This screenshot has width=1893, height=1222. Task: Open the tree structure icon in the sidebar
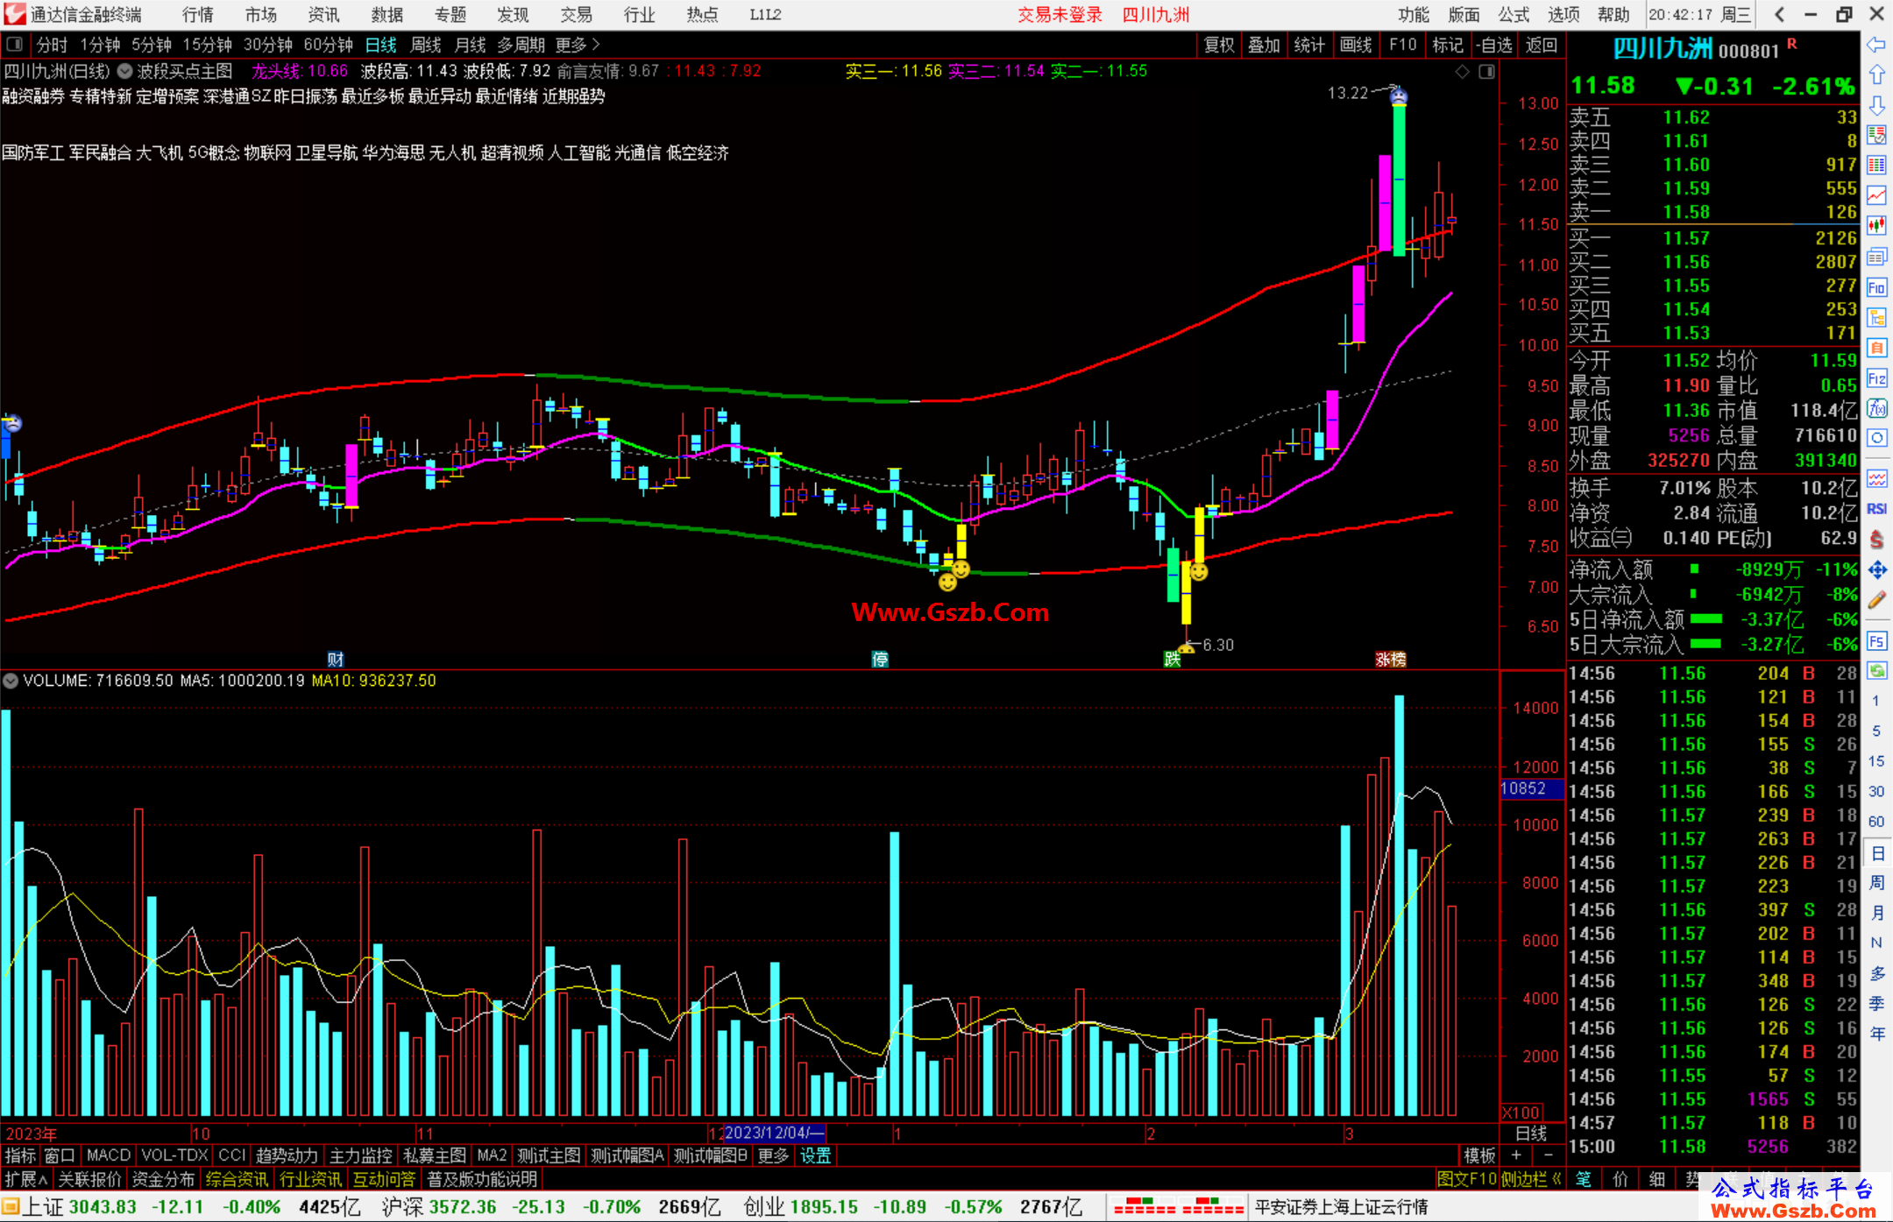coord(1876,317)
